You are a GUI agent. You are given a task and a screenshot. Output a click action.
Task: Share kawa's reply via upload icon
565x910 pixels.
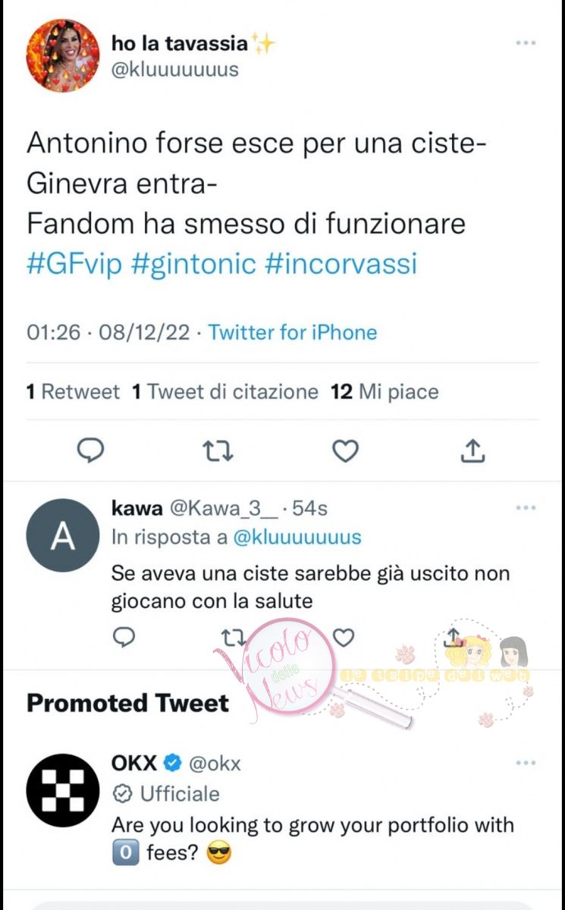[454, 636]
